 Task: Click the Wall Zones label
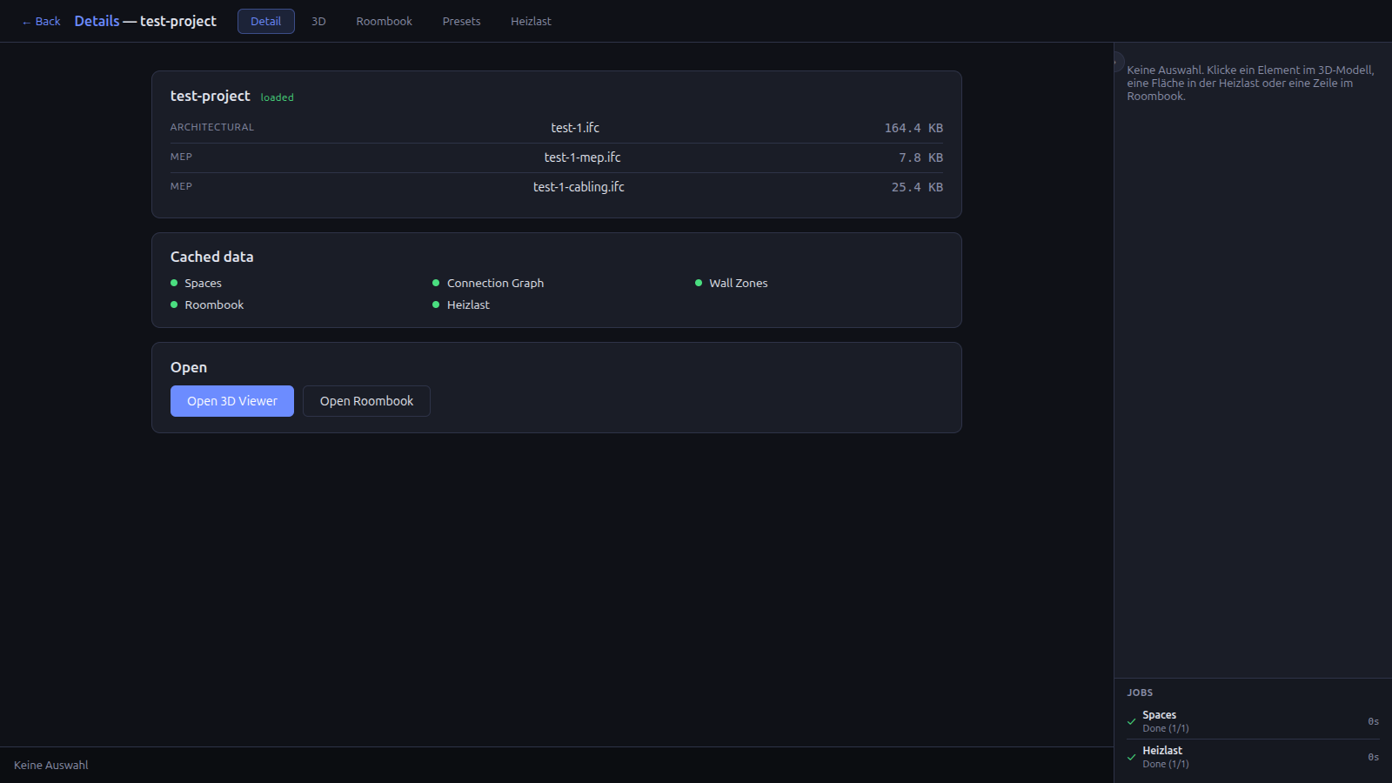tap(738, 283)
